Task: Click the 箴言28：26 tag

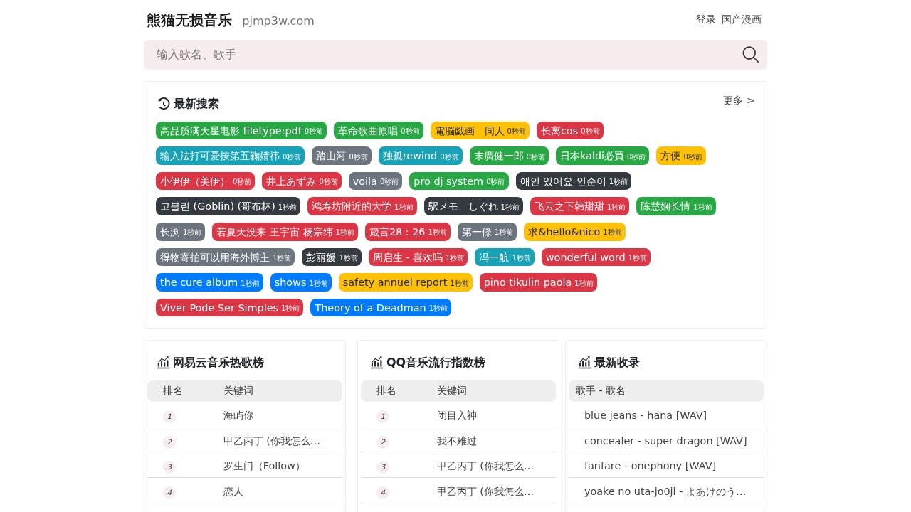Action: 408,232
